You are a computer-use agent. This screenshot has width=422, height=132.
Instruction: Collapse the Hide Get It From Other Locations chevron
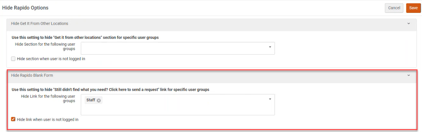(409, 23)
